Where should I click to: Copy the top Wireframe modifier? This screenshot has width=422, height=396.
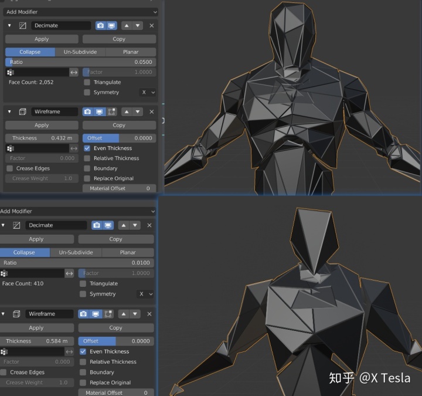coord(119,126)
